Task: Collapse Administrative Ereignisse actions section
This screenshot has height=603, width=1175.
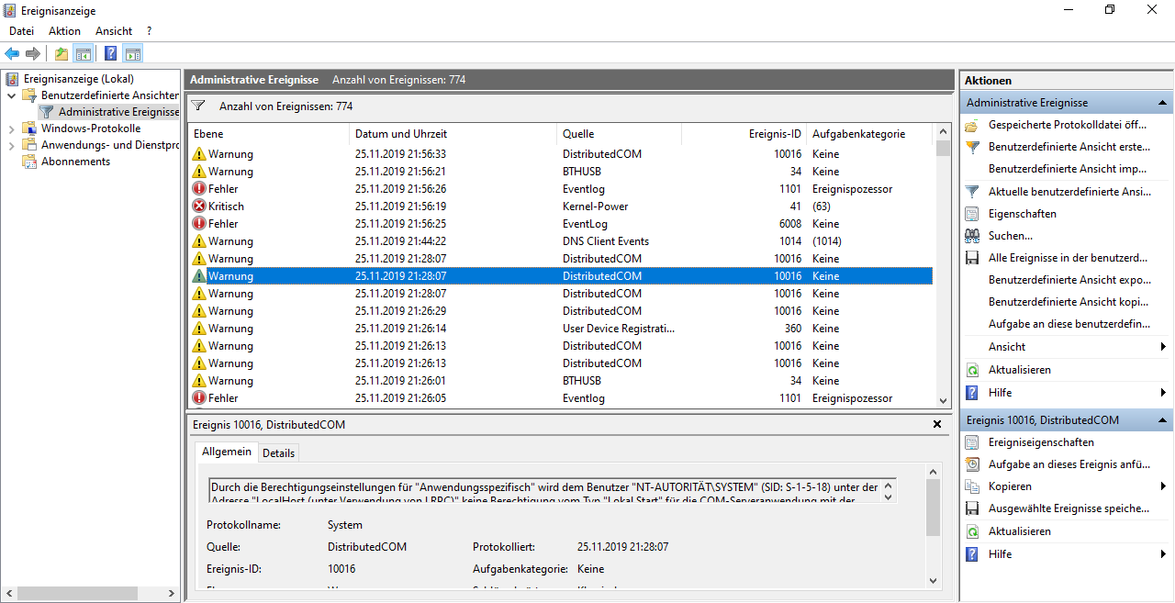Action: click(1162, 103)
